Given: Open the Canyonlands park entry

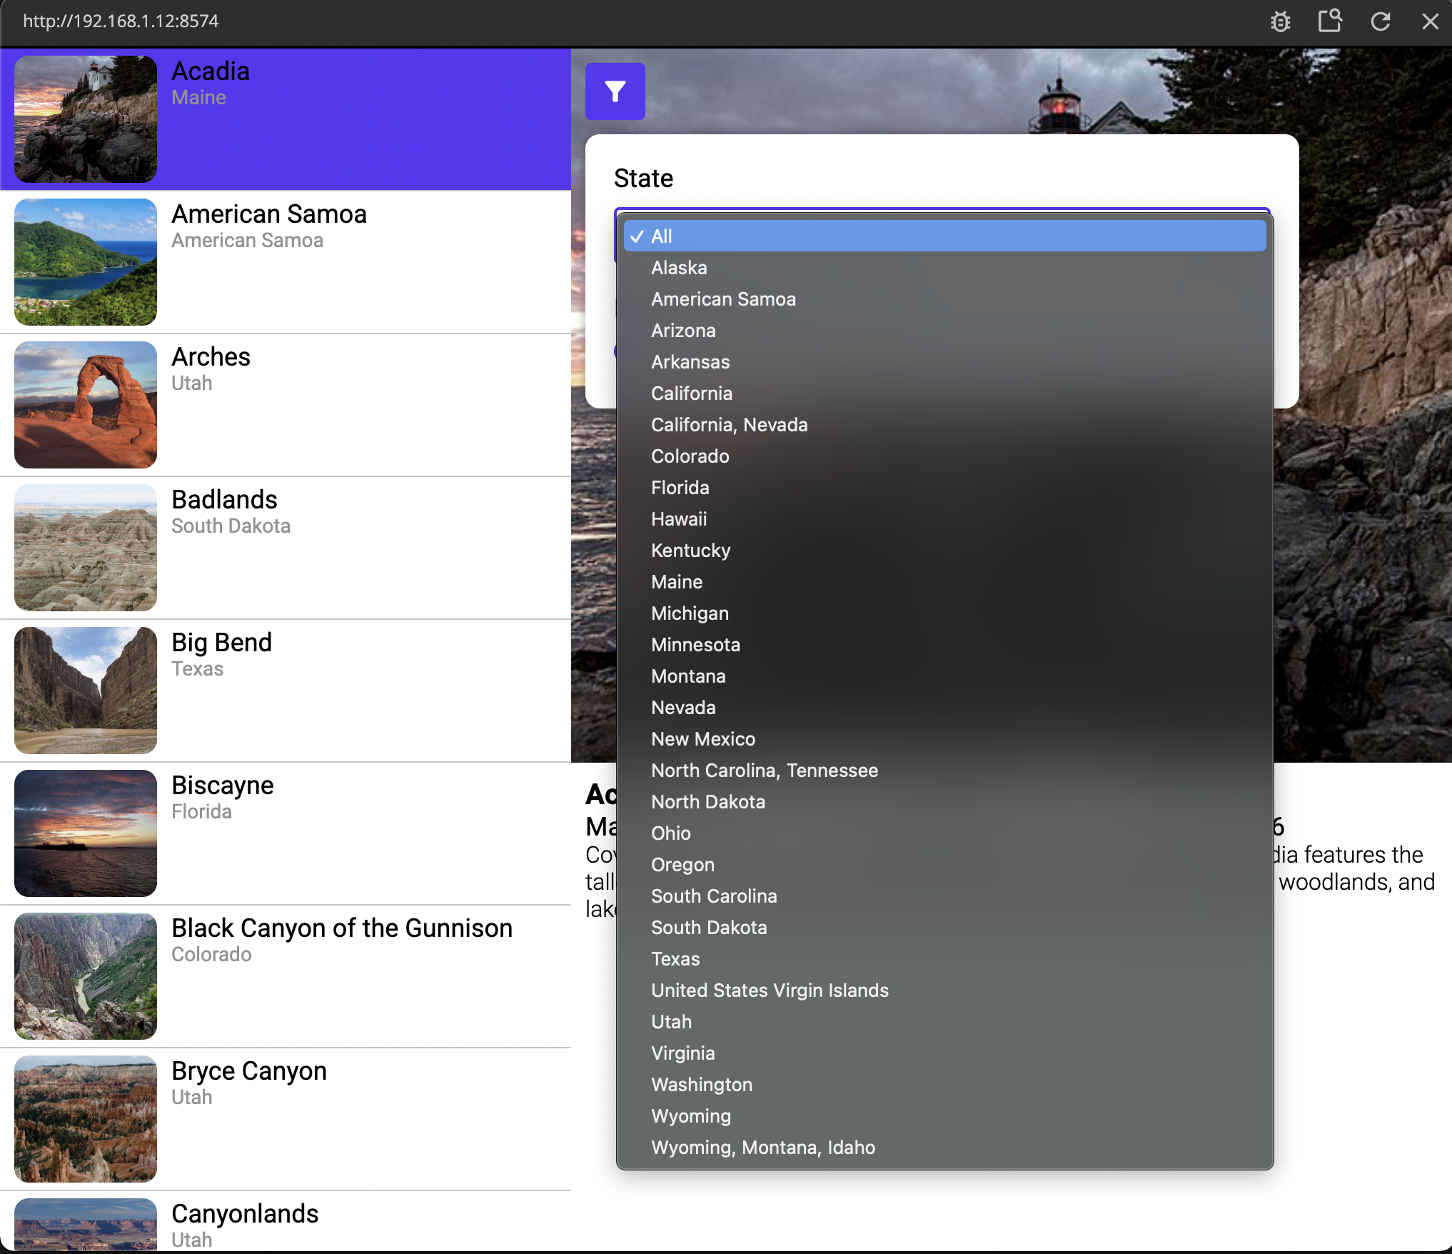Looking at the screenshot, I should [x=286, y=1222].
